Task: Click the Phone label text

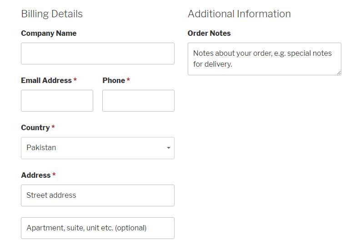Action: [x=114, y=80]
